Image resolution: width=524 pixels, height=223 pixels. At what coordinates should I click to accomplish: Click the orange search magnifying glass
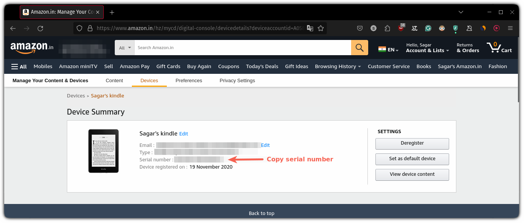(x=359, y=48)
